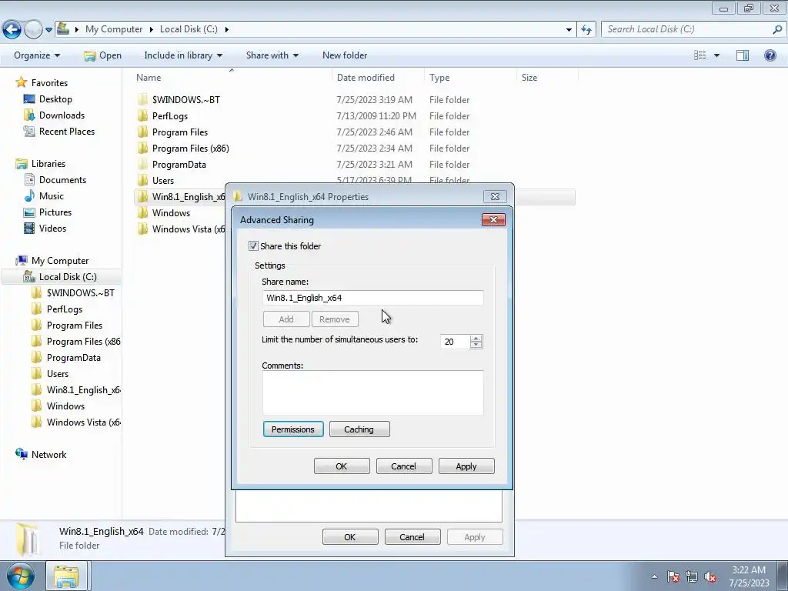This screenshot has width=788, height=591.
Task: Click the Forward navigation arrow
Action: click(x=33, y=30)
